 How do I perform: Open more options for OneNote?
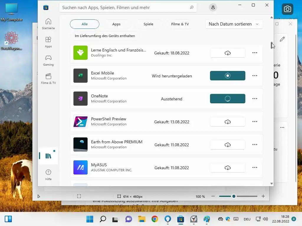coord(255,99)
